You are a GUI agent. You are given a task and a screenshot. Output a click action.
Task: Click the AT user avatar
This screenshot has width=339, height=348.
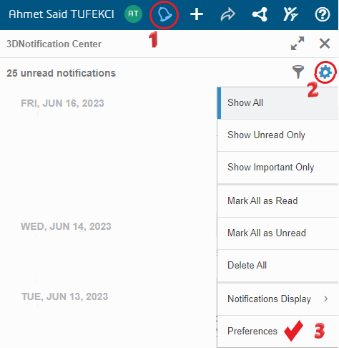133,14
